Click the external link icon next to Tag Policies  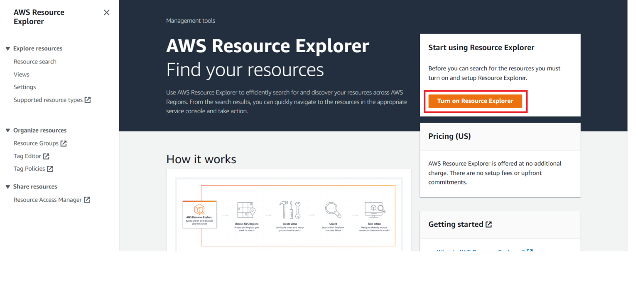pos(50,168)
